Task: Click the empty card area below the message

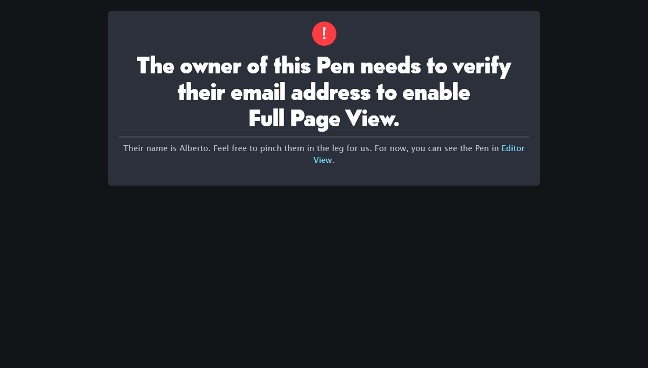Action: pyautogui.click(x=324, y=175)
